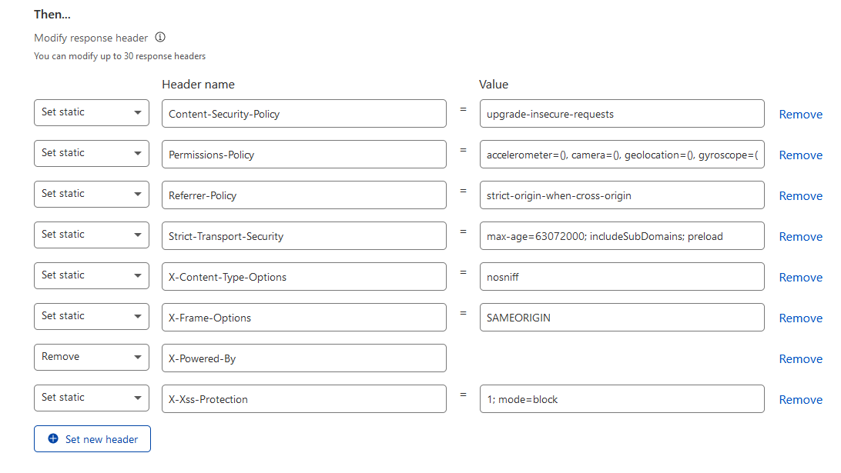Viewport: 841px width, 473px height.
Task: Edit the max-age=63072000 value field
Action: pyautogui.click(x=622, y=236)
